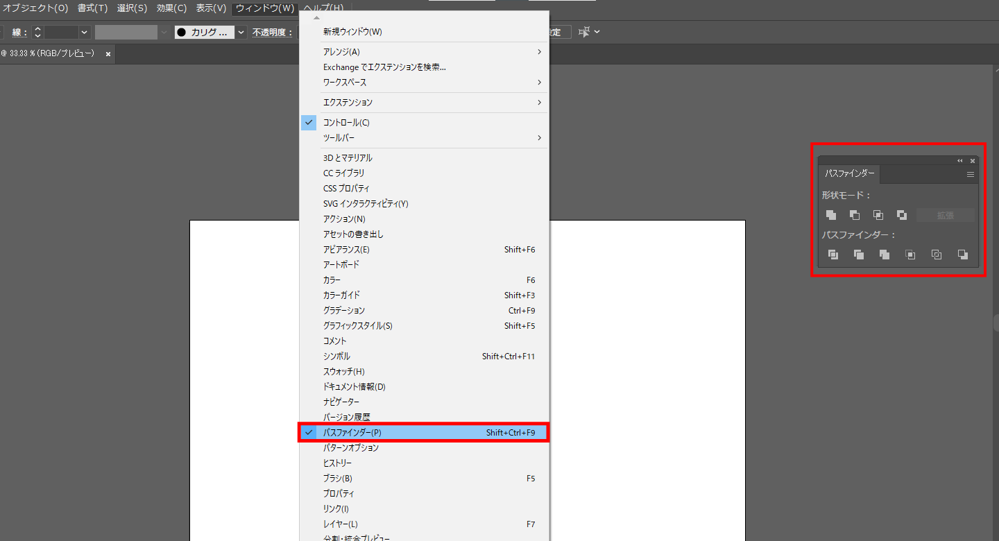Open the アピアランス(E) panel
999x541 pixels.
pos(424,250)
